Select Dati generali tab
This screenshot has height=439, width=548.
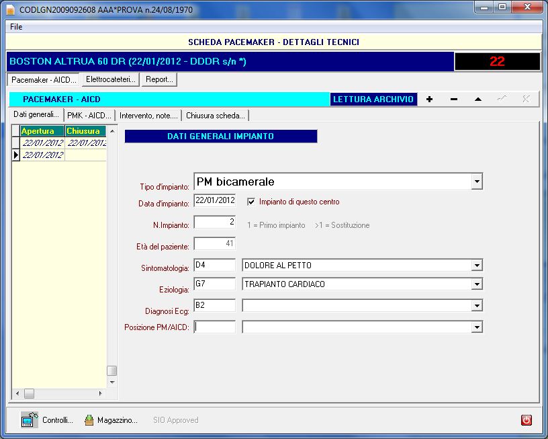pyautogui.click(x=36, y=114)
